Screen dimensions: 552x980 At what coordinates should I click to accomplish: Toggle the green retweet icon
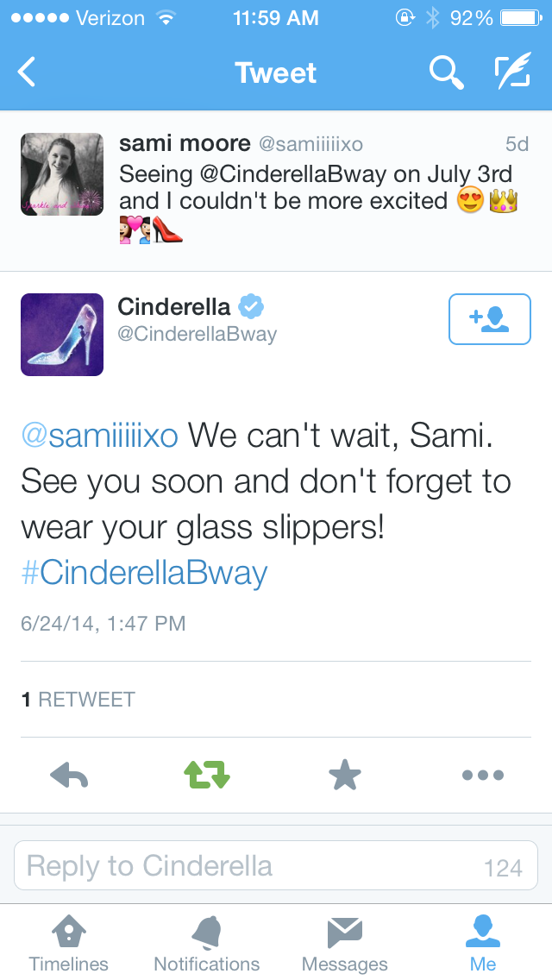click(x=207, y=776)
